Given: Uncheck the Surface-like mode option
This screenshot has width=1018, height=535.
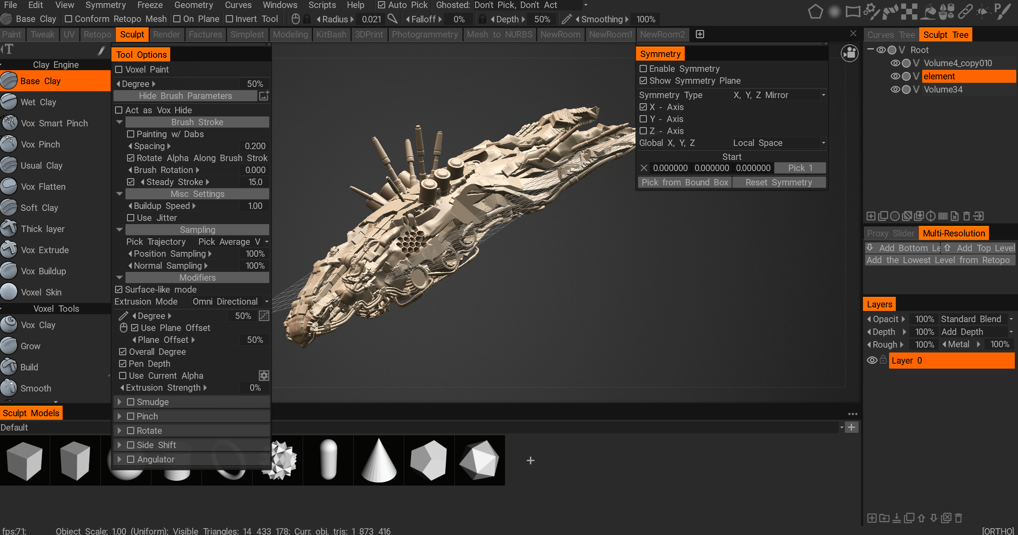Looking at the screenshot, I should (119, 289).
